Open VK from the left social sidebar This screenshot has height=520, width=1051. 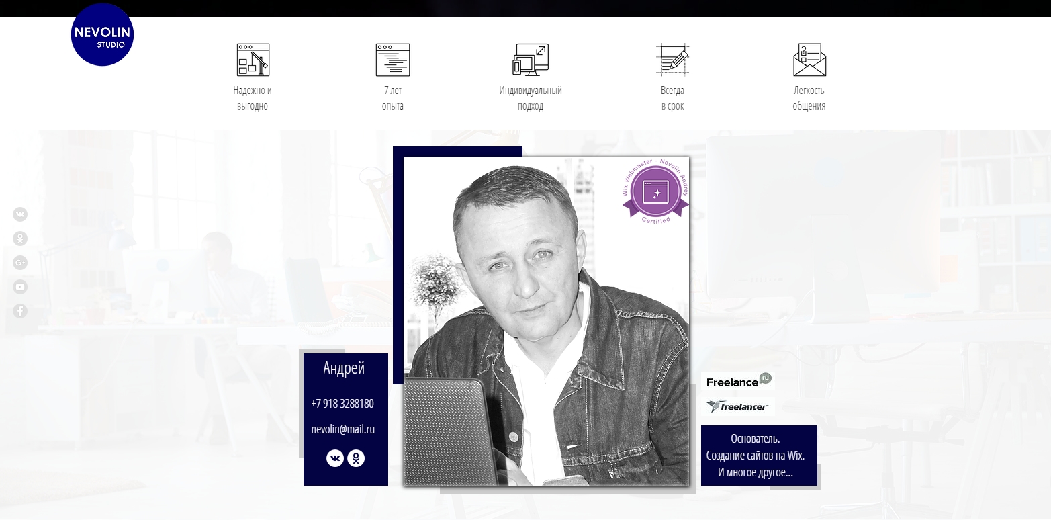click(20, 214)
